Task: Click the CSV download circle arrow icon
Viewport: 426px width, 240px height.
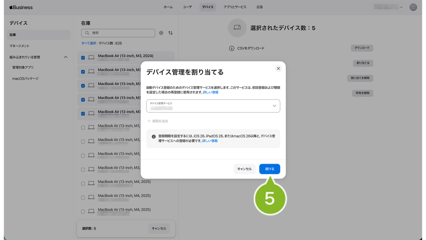Action: [232, 48]
